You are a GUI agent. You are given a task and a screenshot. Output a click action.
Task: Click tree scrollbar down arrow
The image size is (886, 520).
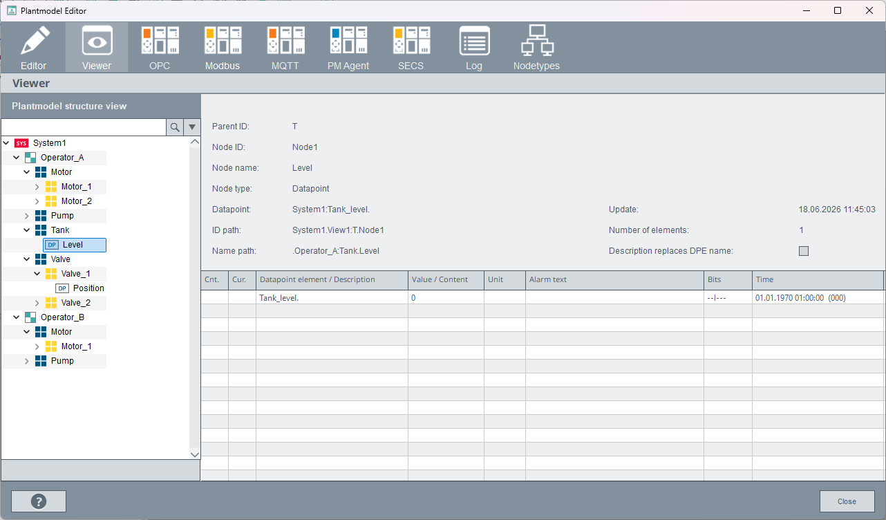(x=195, y=454)
